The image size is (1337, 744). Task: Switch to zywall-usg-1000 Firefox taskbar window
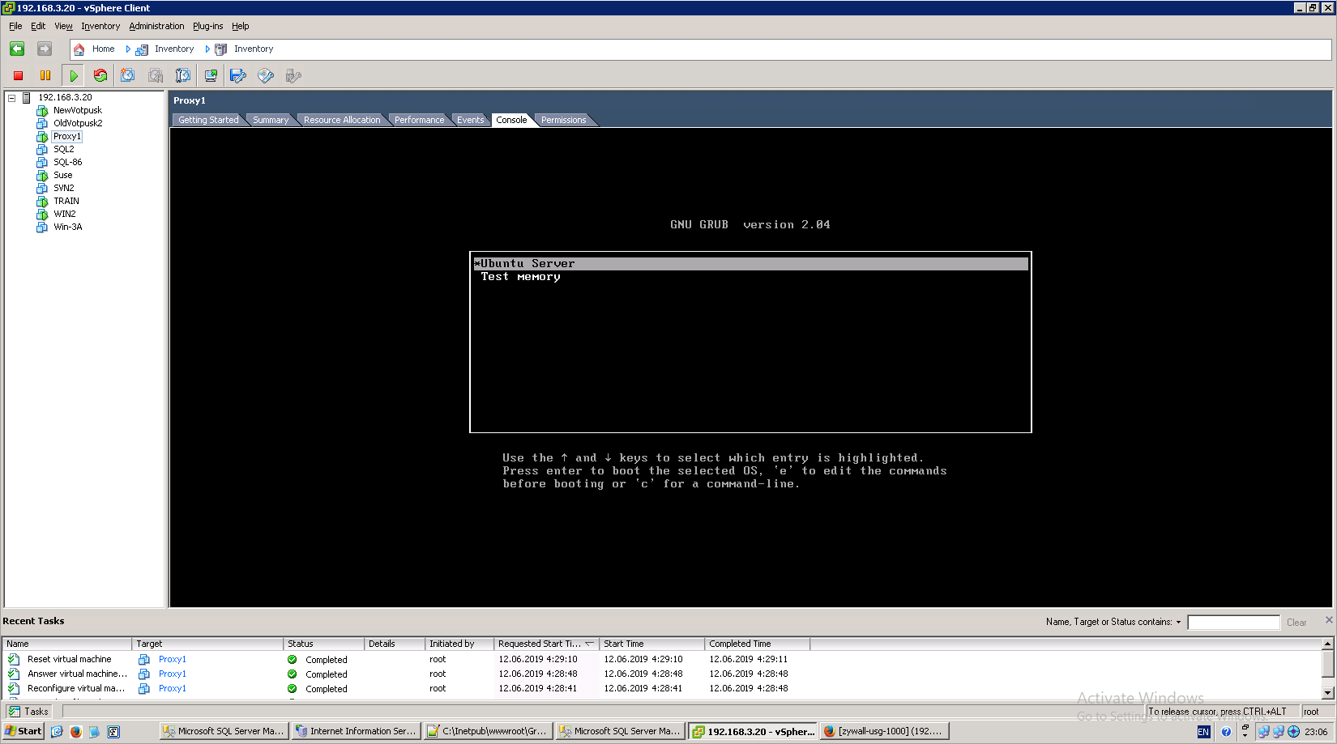point(883,731)
